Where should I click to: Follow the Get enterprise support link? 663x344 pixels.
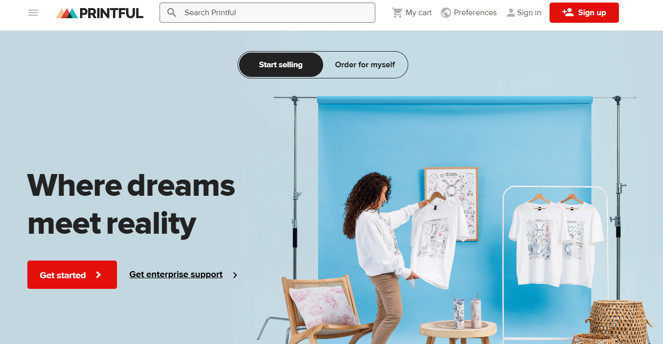click(176, 275)
